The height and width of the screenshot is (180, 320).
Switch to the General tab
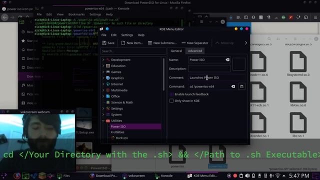pos(176,51)
